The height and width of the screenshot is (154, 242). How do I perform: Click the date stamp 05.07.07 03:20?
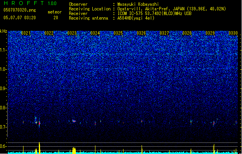point(20,18)
